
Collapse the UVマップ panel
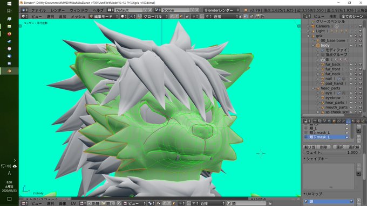304,194
